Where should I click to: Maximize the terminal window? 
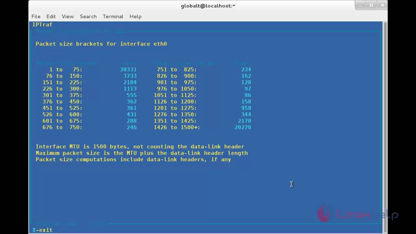[371, 6]
